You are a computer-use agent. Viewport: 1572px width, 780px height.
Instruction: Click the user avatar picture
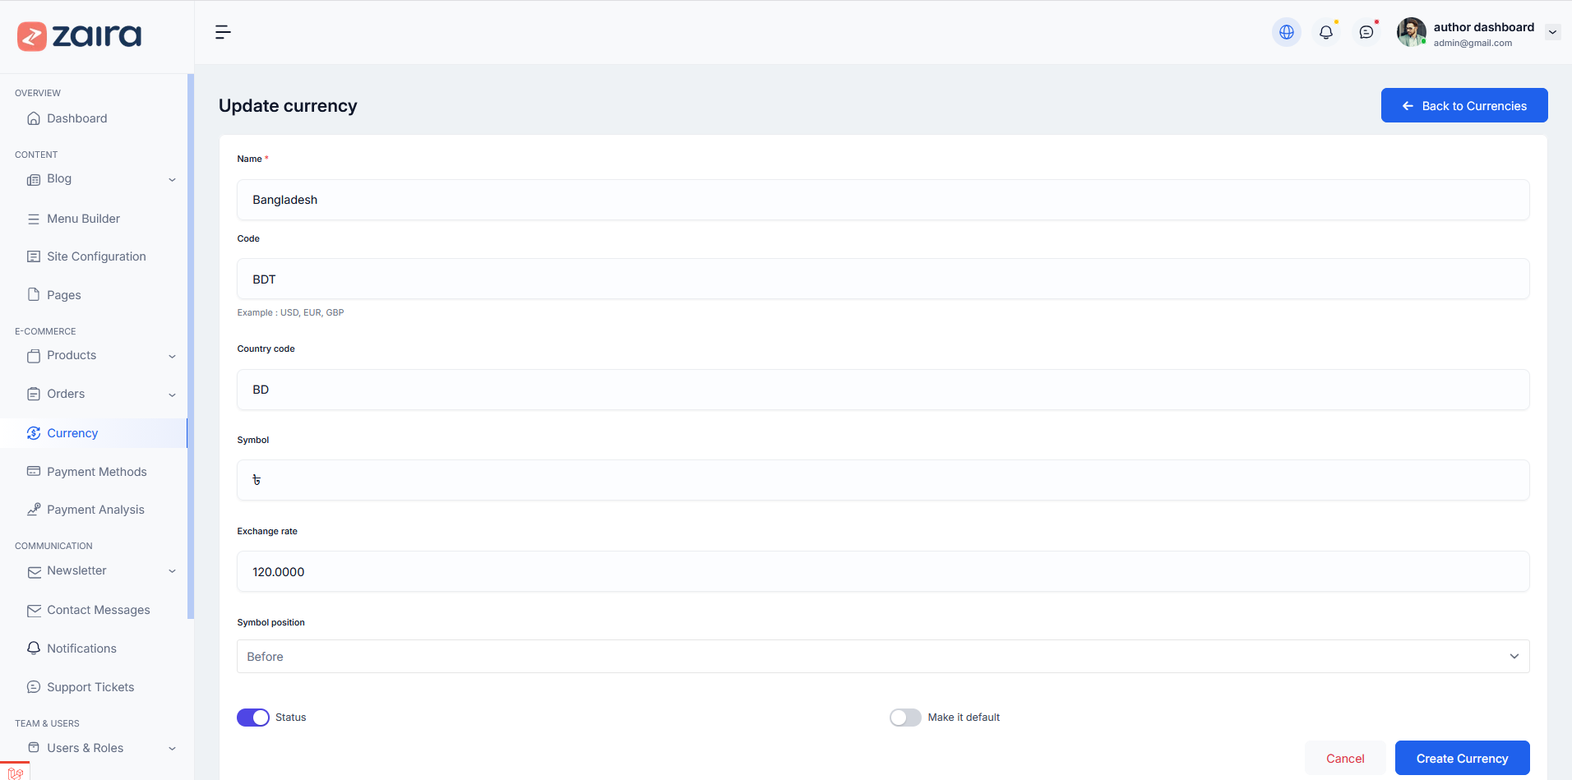pyautogui.click(x=1411, y=32)
